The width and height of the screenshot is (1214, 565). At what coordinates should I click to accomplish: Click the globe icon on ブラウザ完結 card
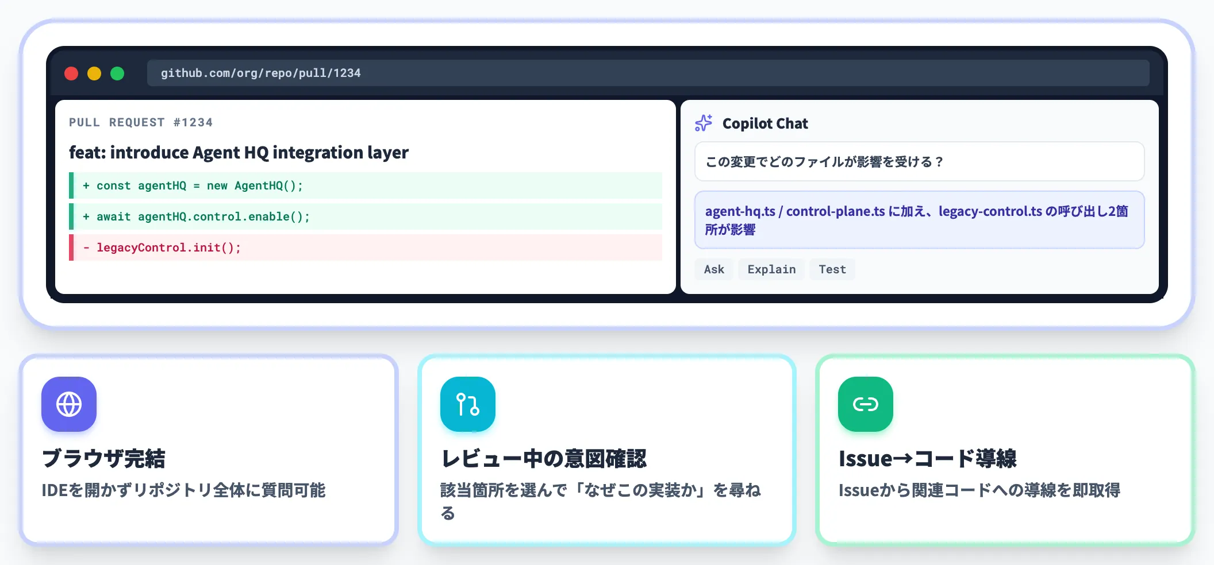tap(69, 404)
